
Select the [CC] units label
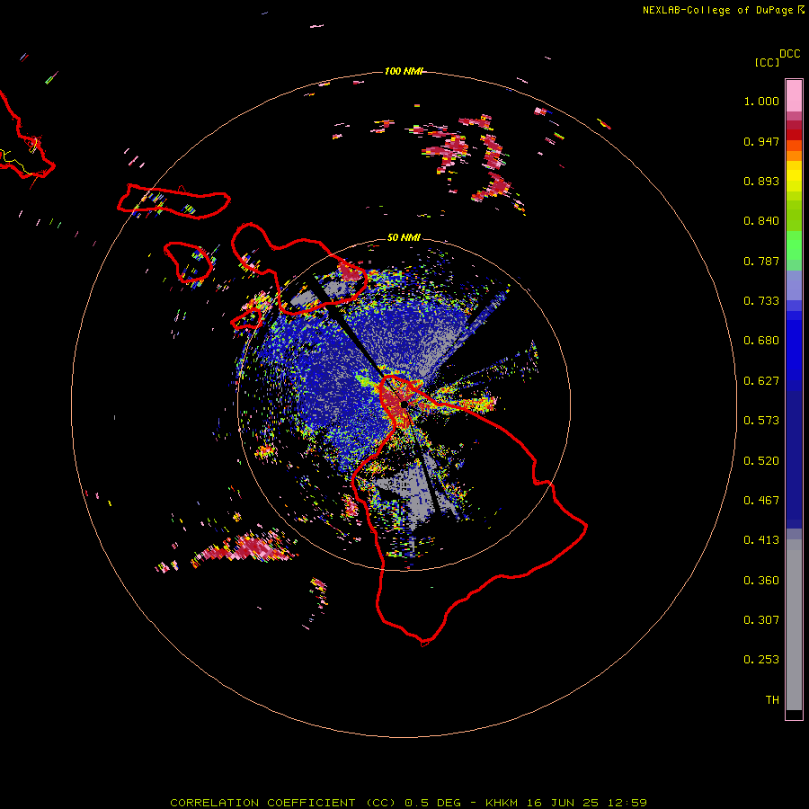click(768, 62)
